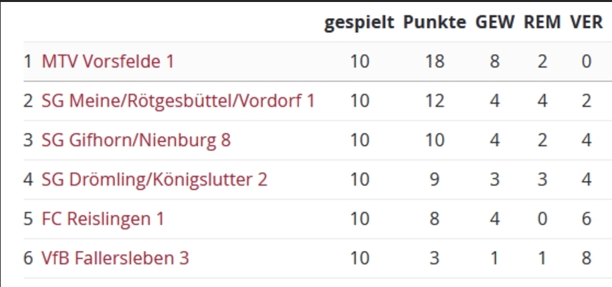This screenshot has height=287, width=612.
Task: Open SG Meine/Rötgesbüttel/Vordorf 1 team page
Action: point(178,101)
